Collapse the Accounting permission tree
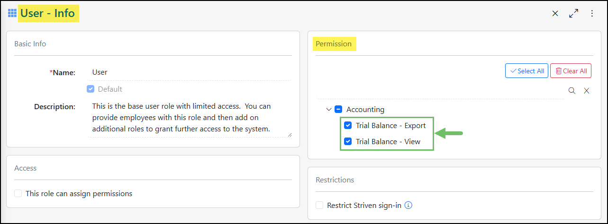Viewport: 608px width, 224px height. pos(329,109)
